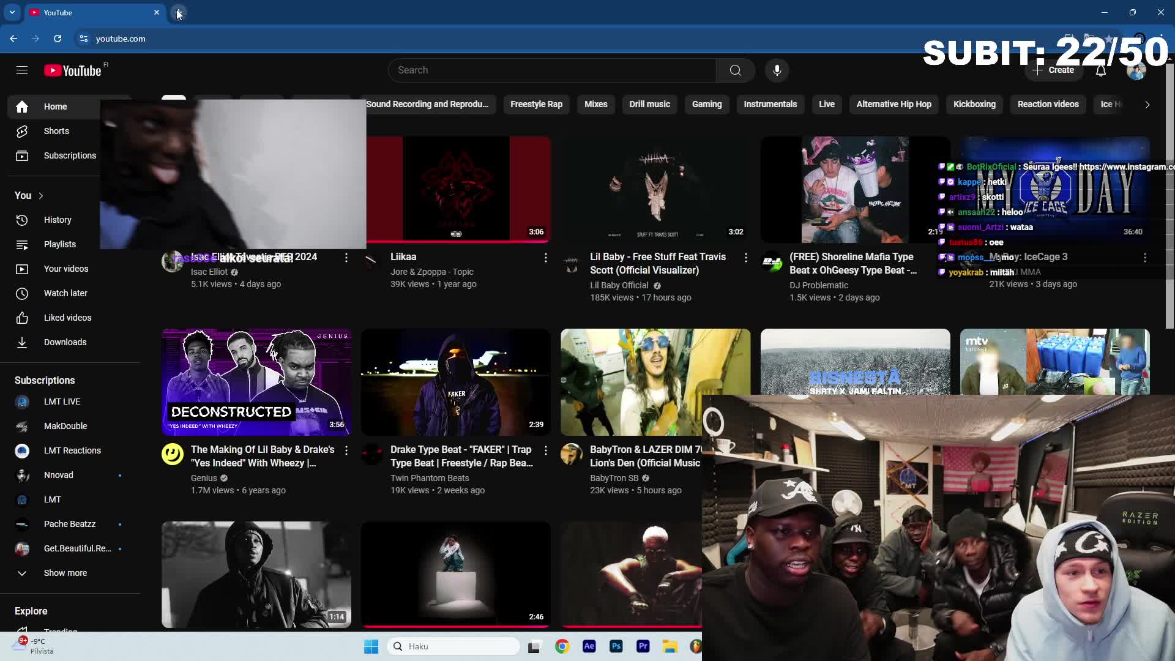
Task: Select Instrumentals filter chip
Action: click(x=770, y=104)
